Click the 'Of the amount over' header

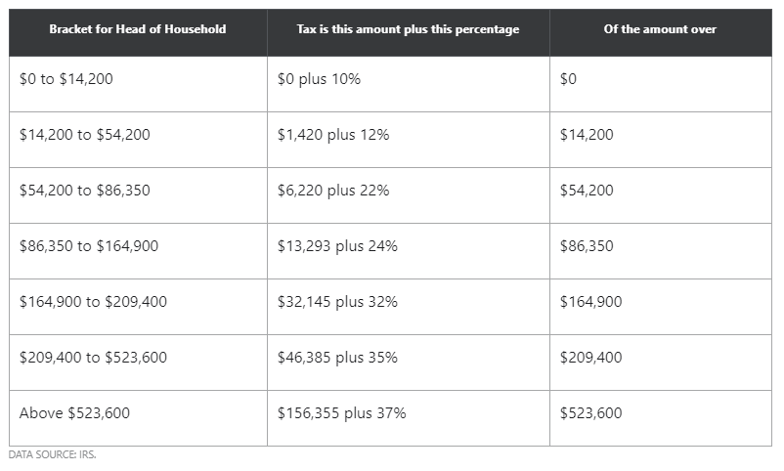click(661, 32)
